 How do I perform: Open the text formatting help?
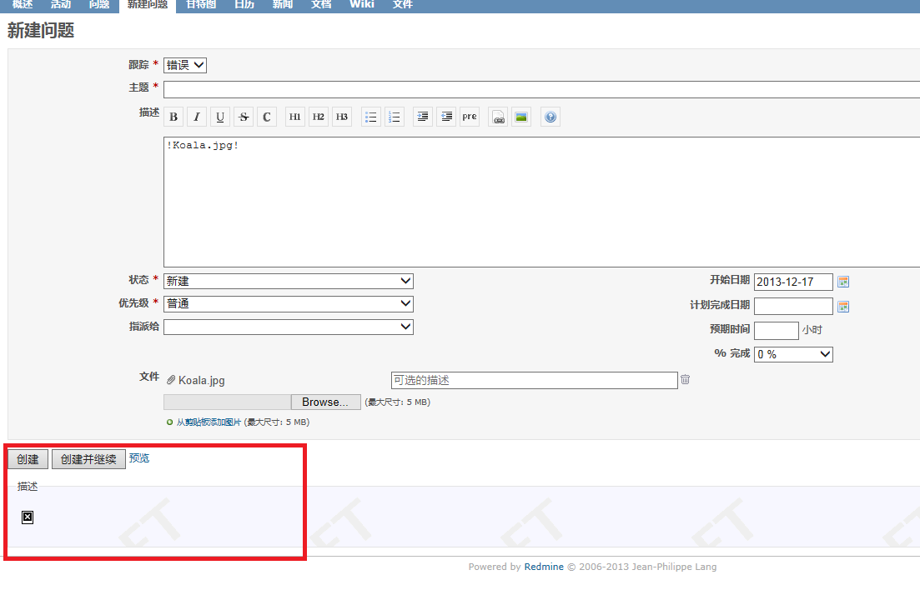pyautogui.click(x=550, y=117)
